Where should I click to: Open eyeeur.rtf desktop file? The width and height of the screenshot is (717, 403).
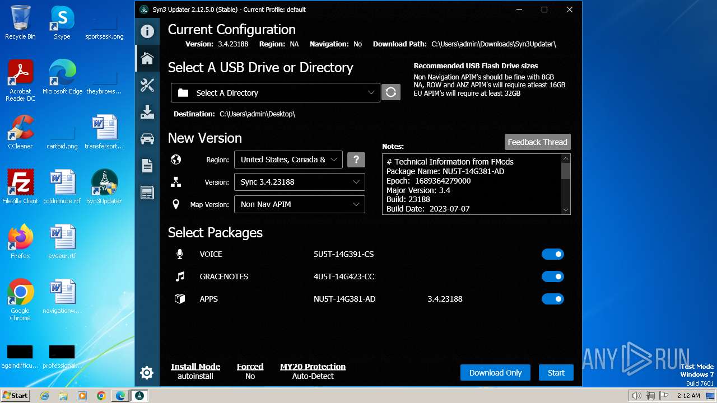62,242
